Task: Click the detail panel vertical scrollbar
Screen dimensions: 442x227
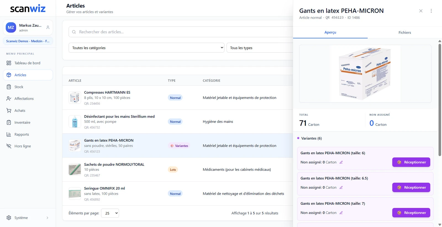Action: tap(440, 100)
